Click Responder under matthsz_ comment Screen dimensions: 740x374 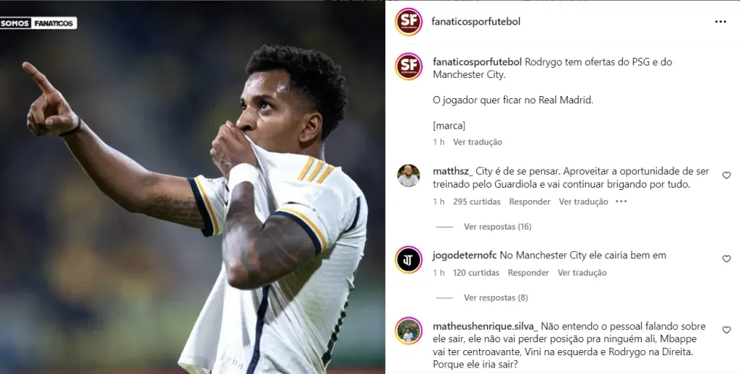[530, 202]
